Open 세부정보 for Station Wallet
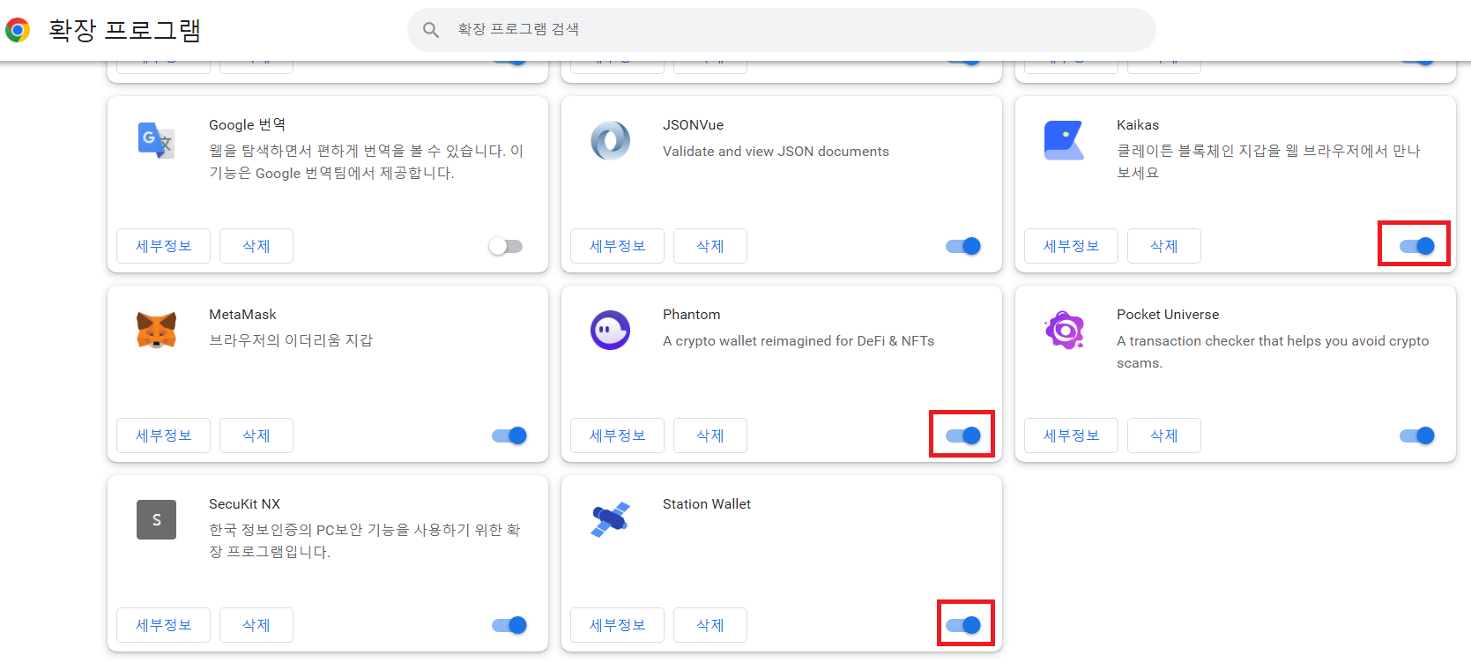Viewport: 1471px width, 670px height. 617,625
